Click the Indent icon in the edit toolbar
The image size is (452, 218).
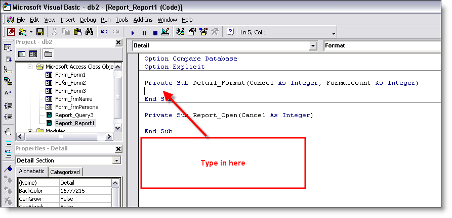(8, 106)
